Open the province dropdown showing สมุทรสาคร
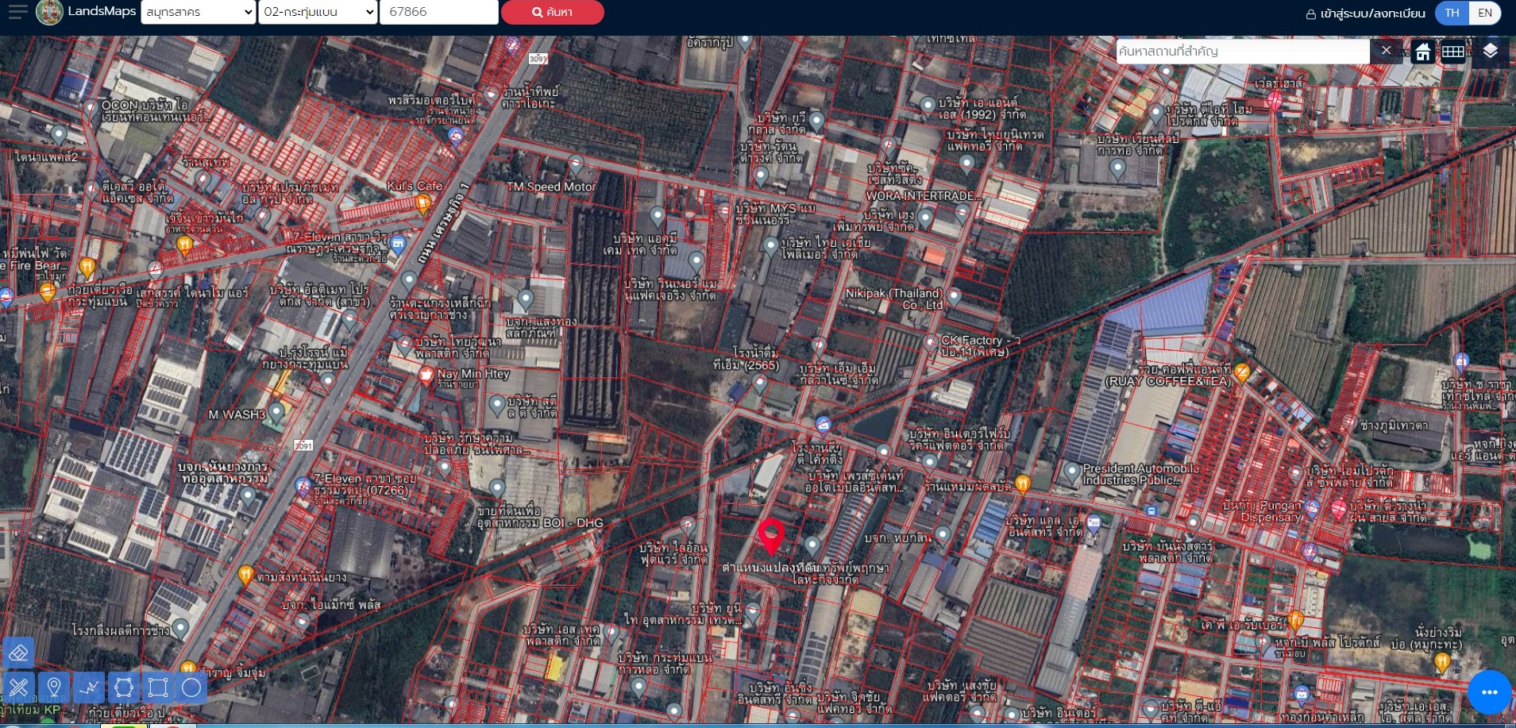 point(199,12)
